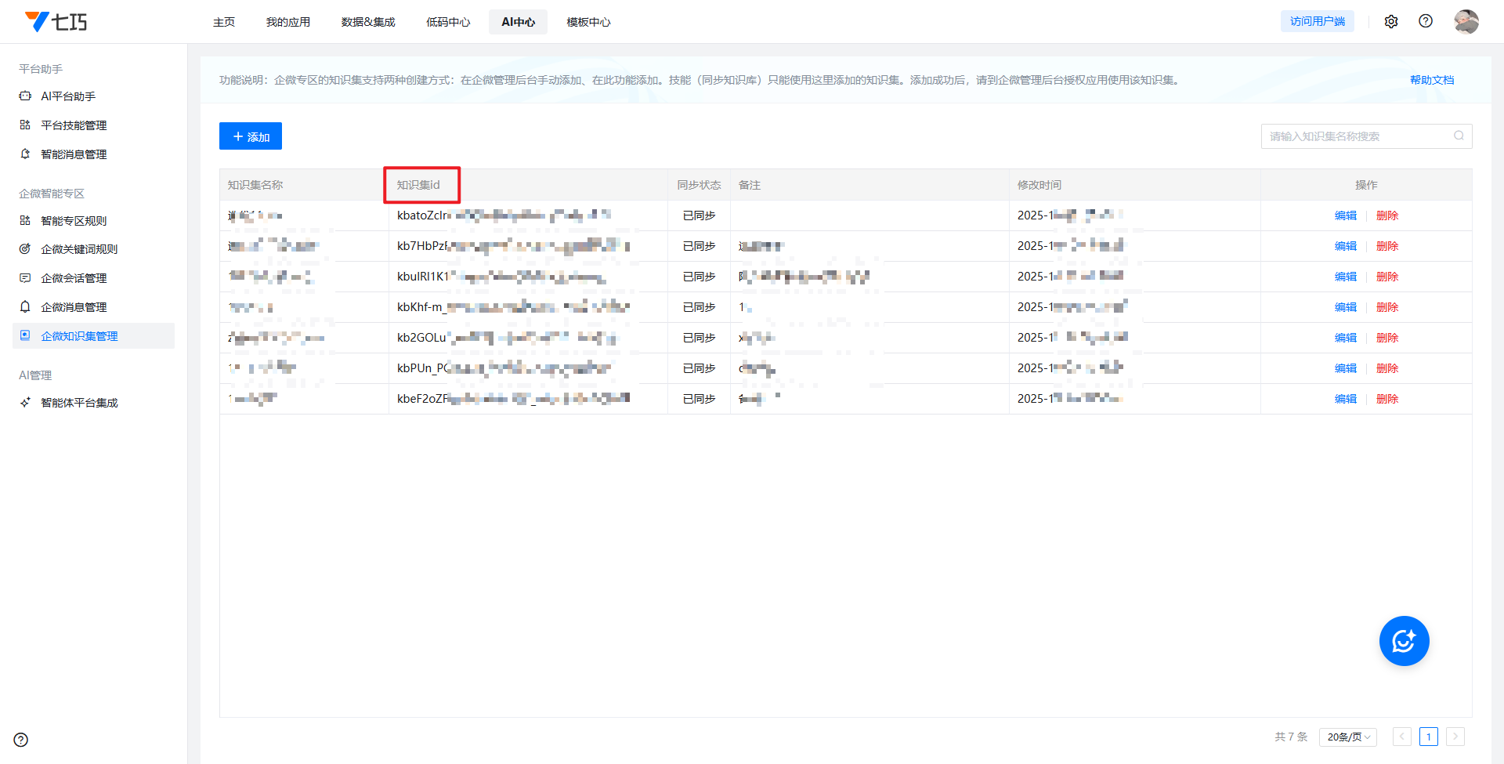Click 删除 for the kbatoZcl row
This screenshot has width=1504, height=764.
point(1386,215)
